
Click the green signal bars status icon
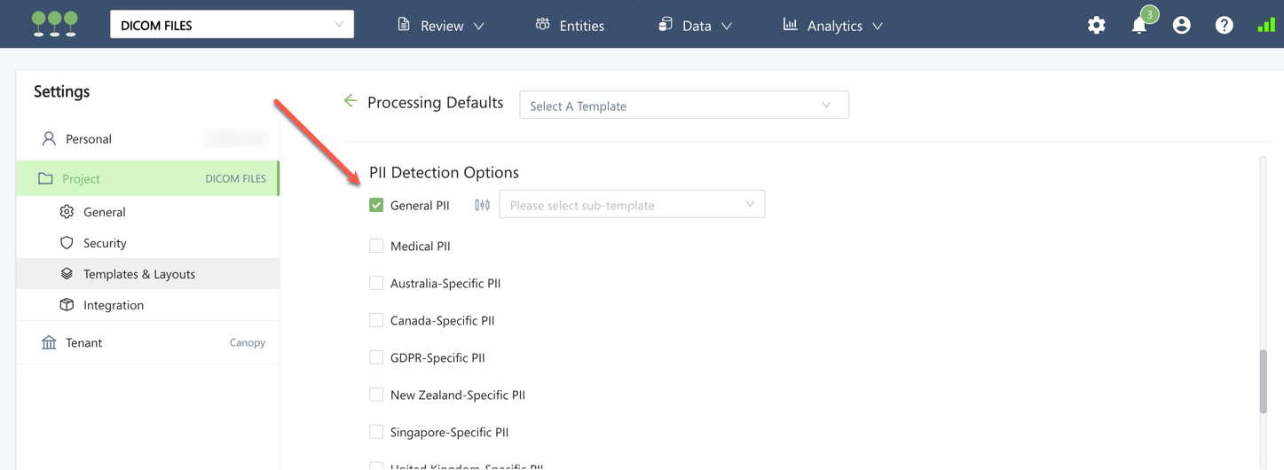[1265, 26]
